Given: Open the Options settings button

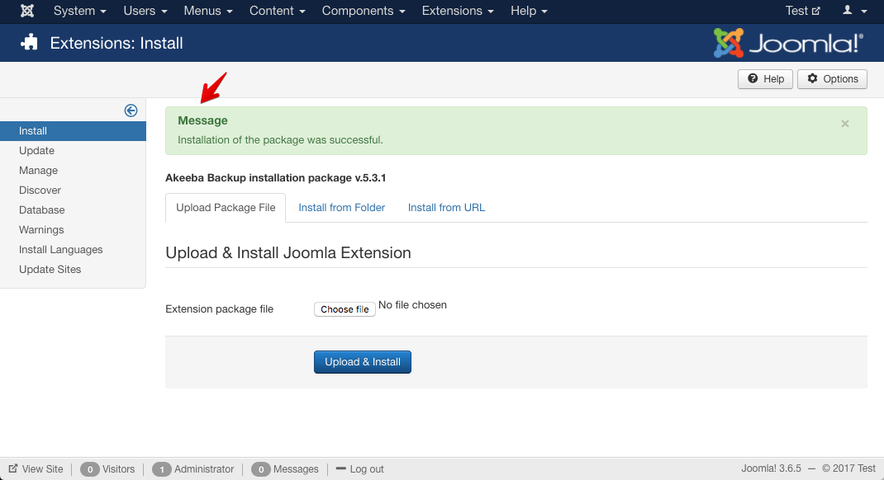Looking at the screenshot, I should click(x=832, y=79).
